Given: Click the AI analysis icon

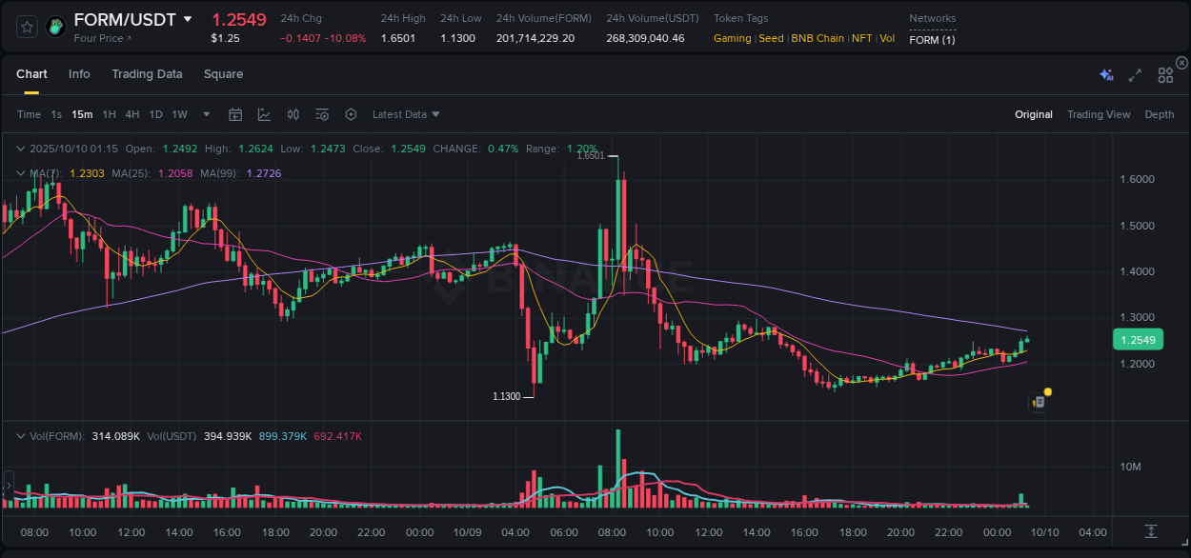Looking at the screenshot, I should tap(1106, 74).
